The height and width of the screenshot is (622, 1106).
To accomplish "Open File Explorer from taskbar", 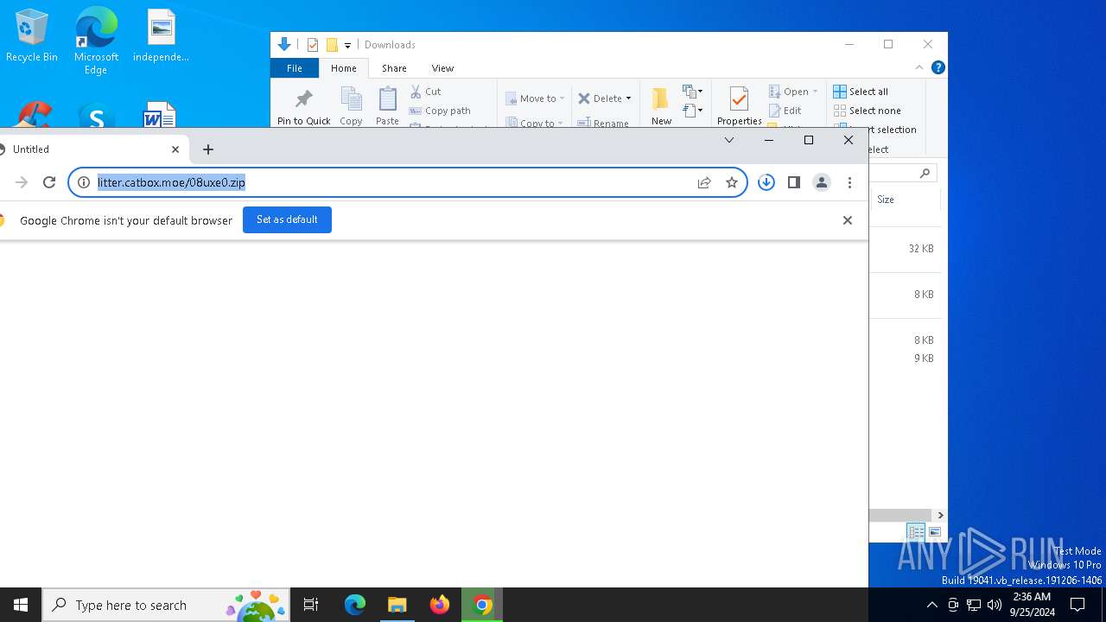I will pyautogui.click(x=397, y=605).
